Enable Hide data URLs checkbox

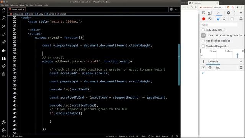pyautogui.click(x=203, y=30)
